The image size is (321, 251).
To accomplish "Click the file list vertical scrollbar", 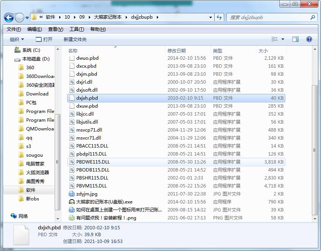I will [x=315, y=150].
